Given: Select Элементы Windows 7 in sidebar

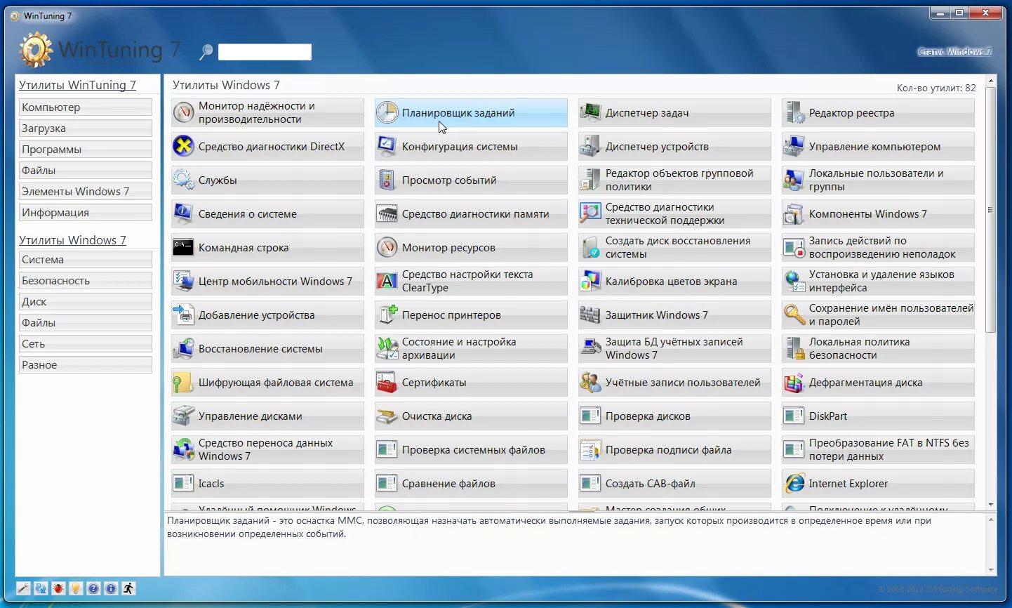Looking at the screenshot, I should (x=86, y=192).
